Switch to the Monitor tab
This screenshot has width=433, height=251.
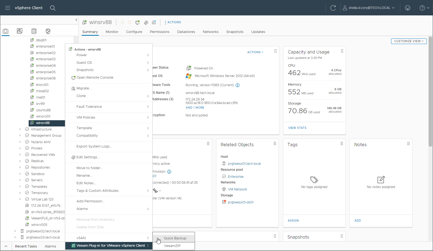click(112, 32)
